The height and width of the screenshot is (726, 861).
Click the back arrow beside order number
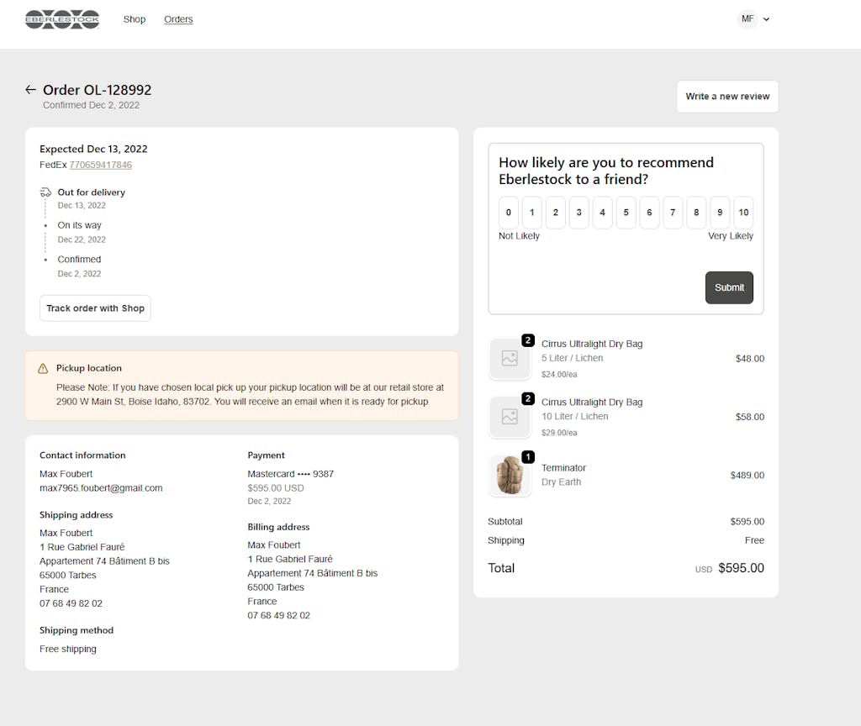tap(31, 90)
